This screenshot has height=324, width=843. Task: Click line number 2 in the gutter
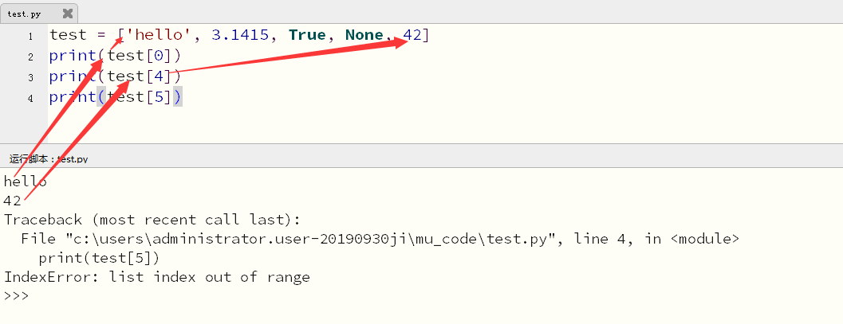pos(30,57)
